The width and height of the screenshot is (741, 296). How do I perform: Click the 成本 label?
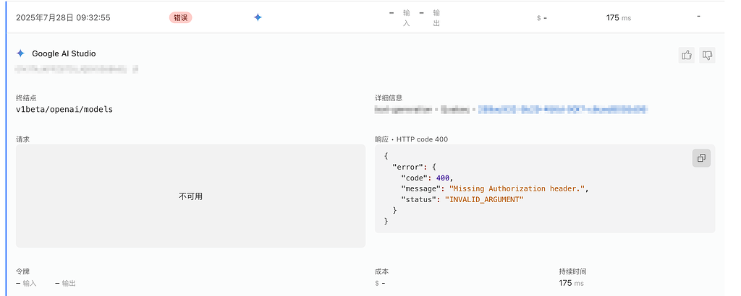click(x=382, y=271)
